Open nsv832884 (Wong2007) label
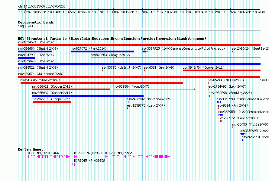The height and width of the screenshot is (181, 269). (x=131, y=86)
